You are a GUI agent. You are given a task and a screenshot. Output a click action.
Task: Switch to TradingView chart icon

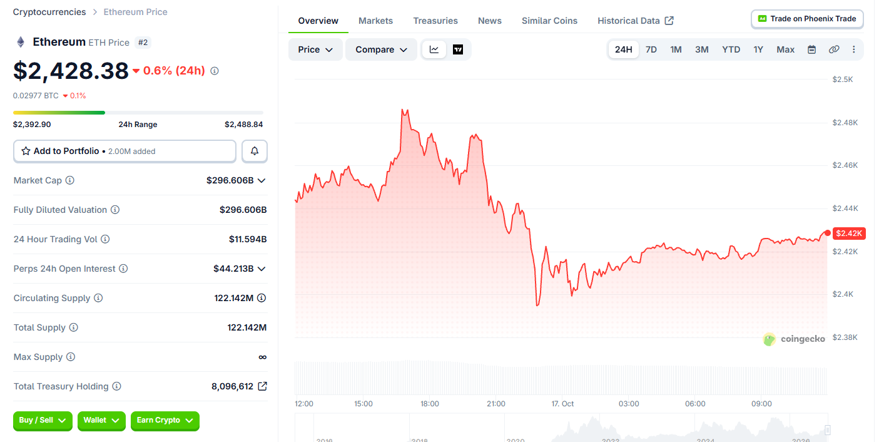click(x=458, y=49)
